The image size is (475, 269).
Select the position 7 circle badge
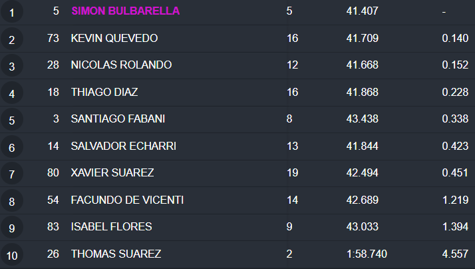11,174
